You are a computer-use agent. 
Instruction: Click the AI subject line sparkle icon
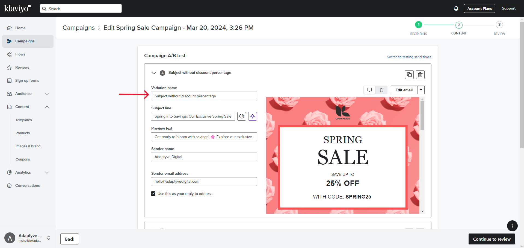252,116
